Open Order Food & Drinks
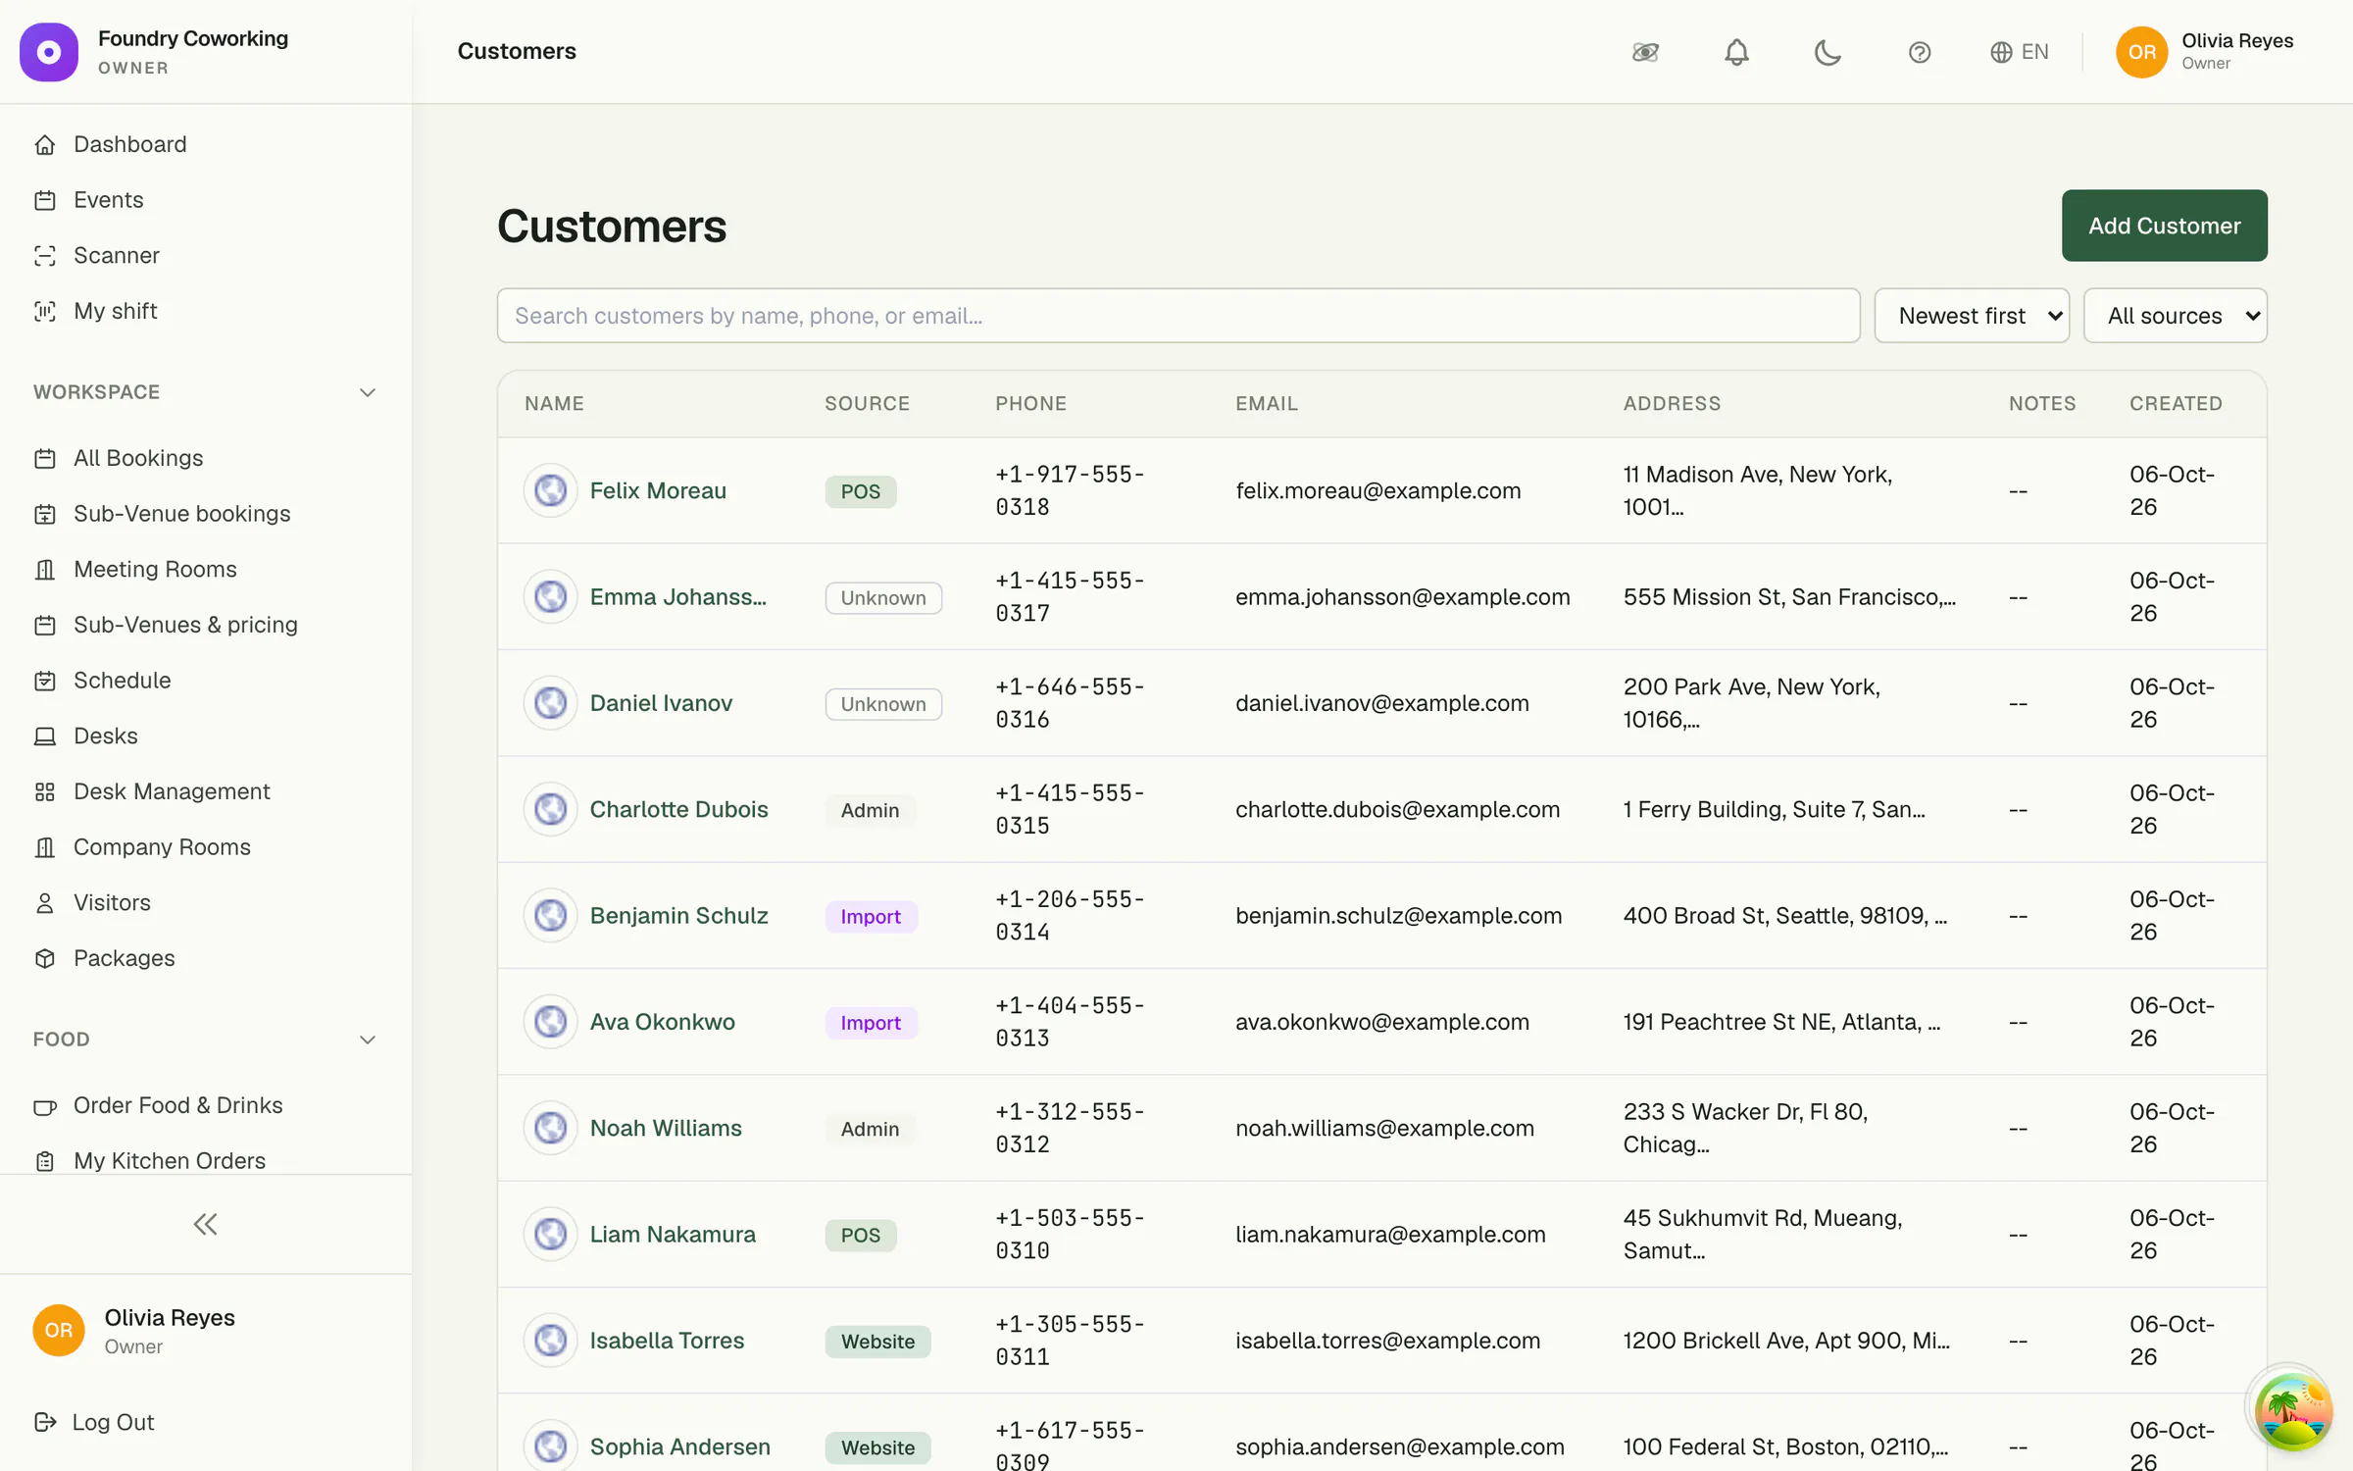Screen dimensions: 2353x1471 pos(177,1105)
